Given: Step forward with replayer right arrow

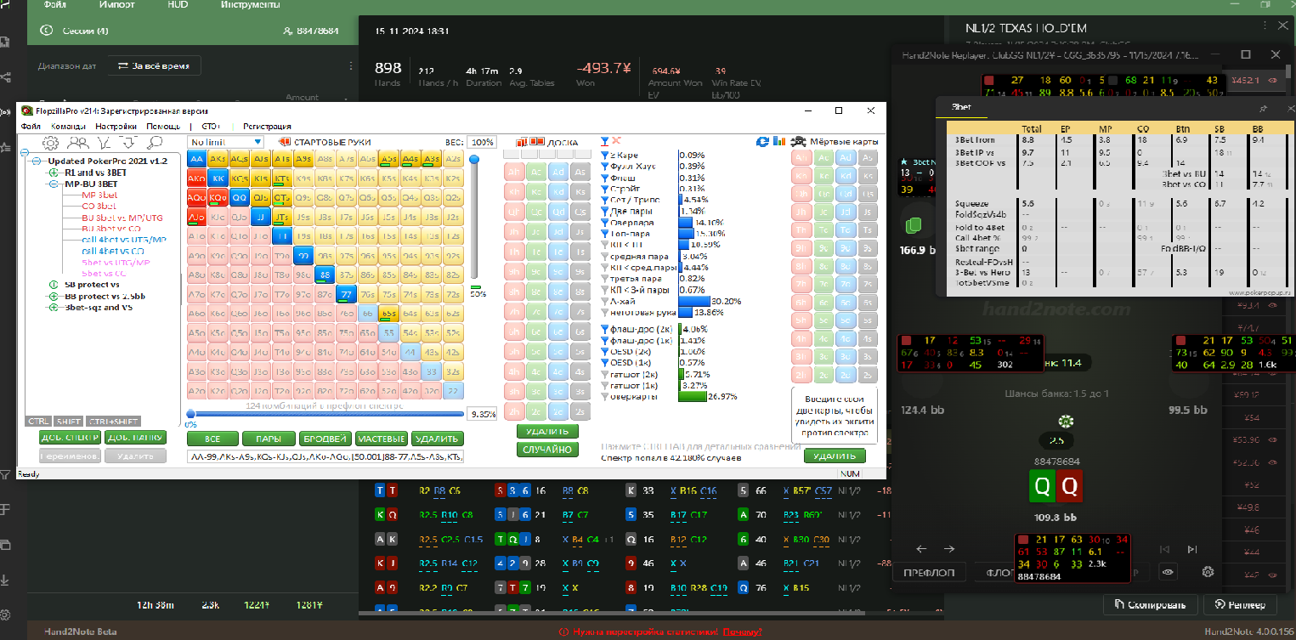Looking at the screenshot, I should click(x=951, y=549).
